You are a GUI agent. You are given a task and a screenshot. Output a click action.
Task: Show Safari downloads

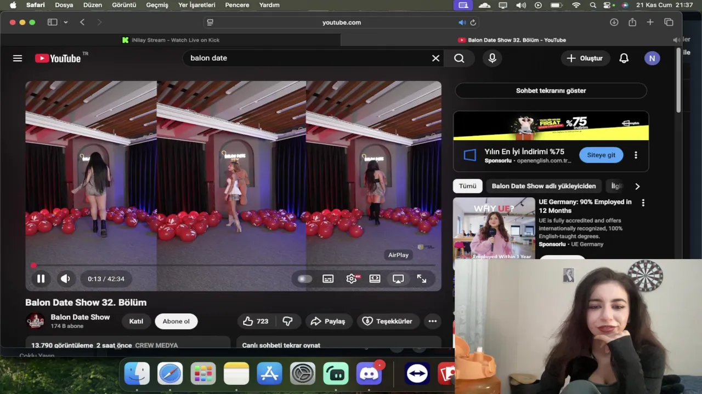click(614, 22)
